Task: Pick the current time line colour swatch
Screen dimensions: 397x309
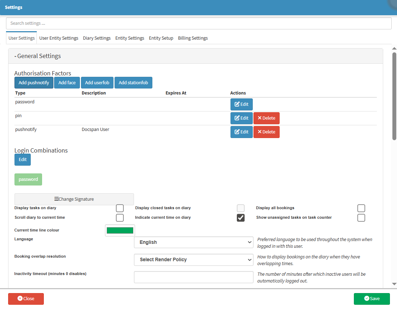Action: 120,230
